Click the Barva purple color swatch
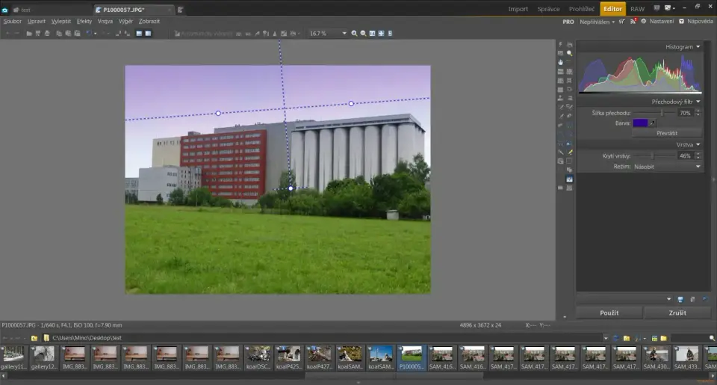Viewport: 717px width, 385px height. point(640,123)
